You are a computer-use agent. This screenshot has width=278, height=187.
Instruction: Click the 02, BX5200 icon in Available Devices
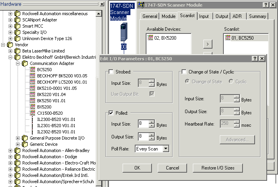[x=150, y=38]
